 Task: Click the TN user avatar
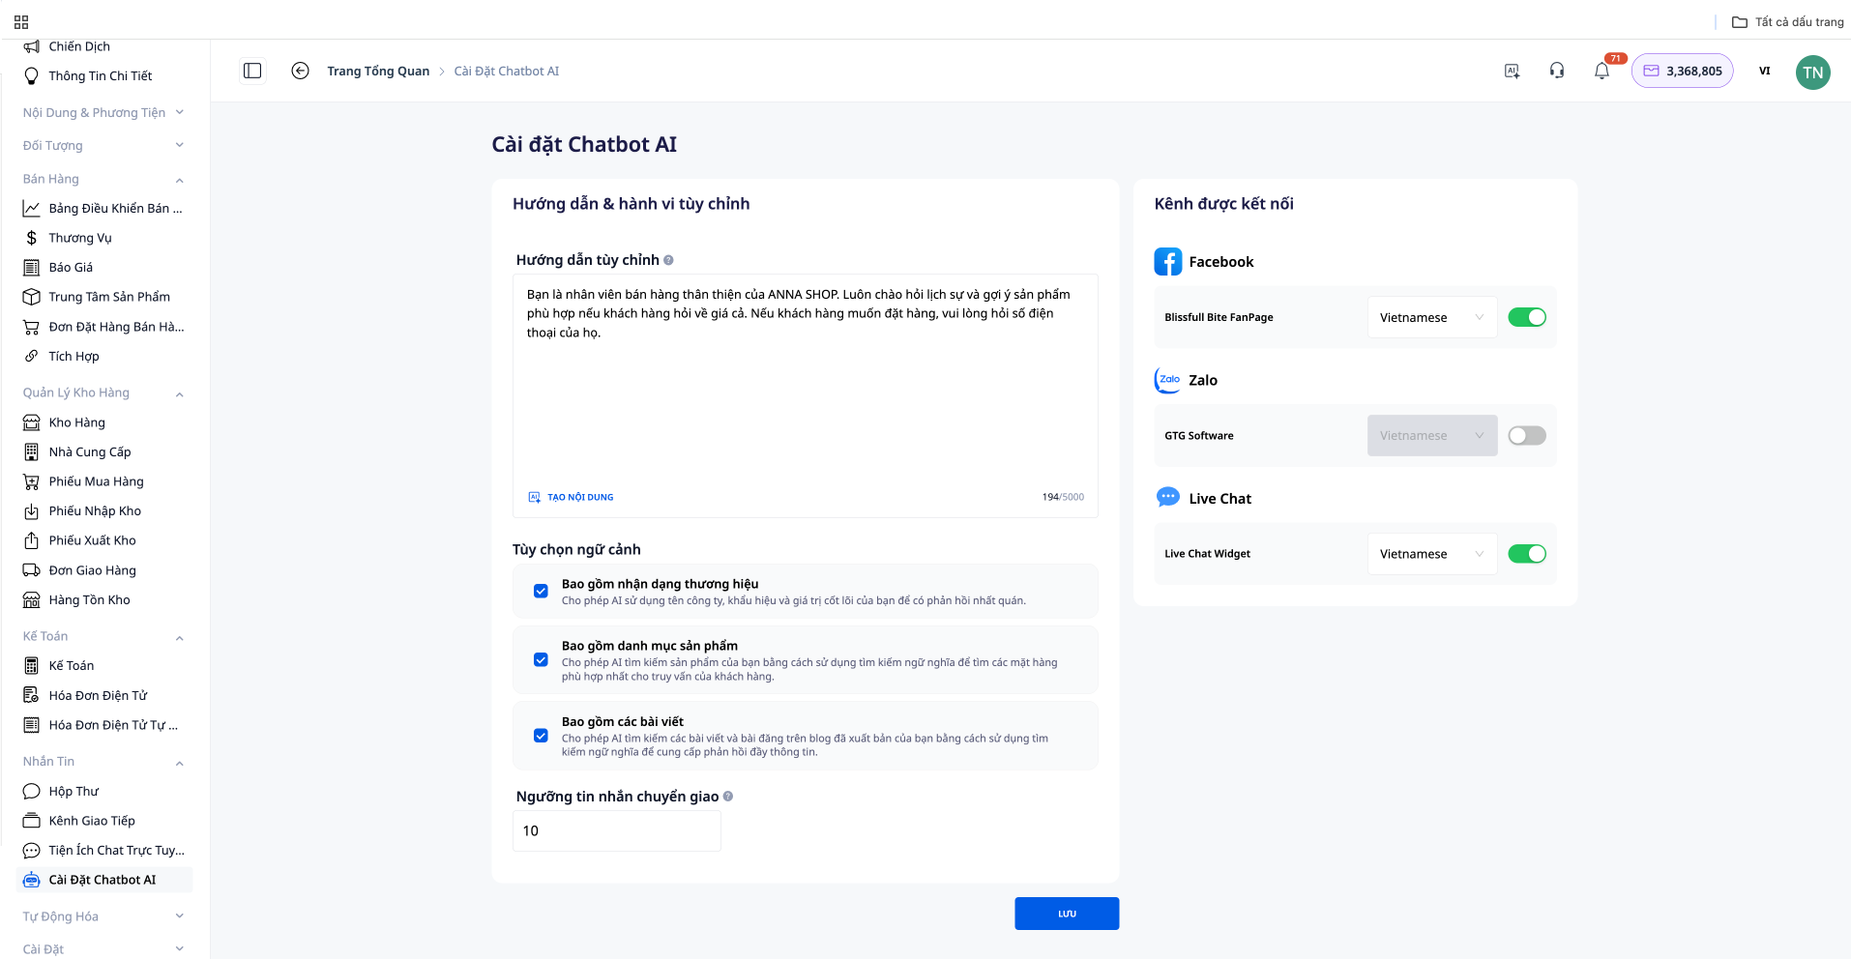pyautogui.click(x=1812, y=73)
